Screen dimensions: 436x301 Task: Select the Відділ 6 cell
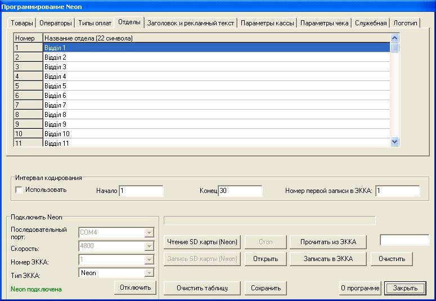coord(217,96)
